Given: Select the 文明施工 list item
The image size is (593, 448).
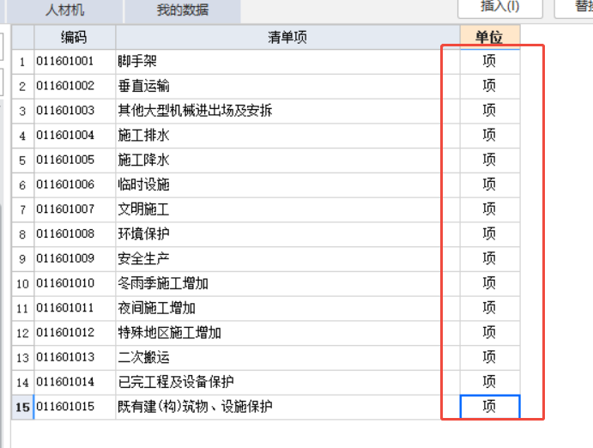Looking at the screenshot, I should (287, 209).
